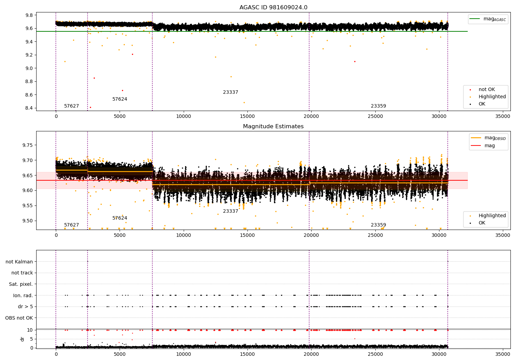Viewport: 517px width, 362px height.
Task: Click OBSID label 57627 in AGASC plot
Action: point(71,106)
